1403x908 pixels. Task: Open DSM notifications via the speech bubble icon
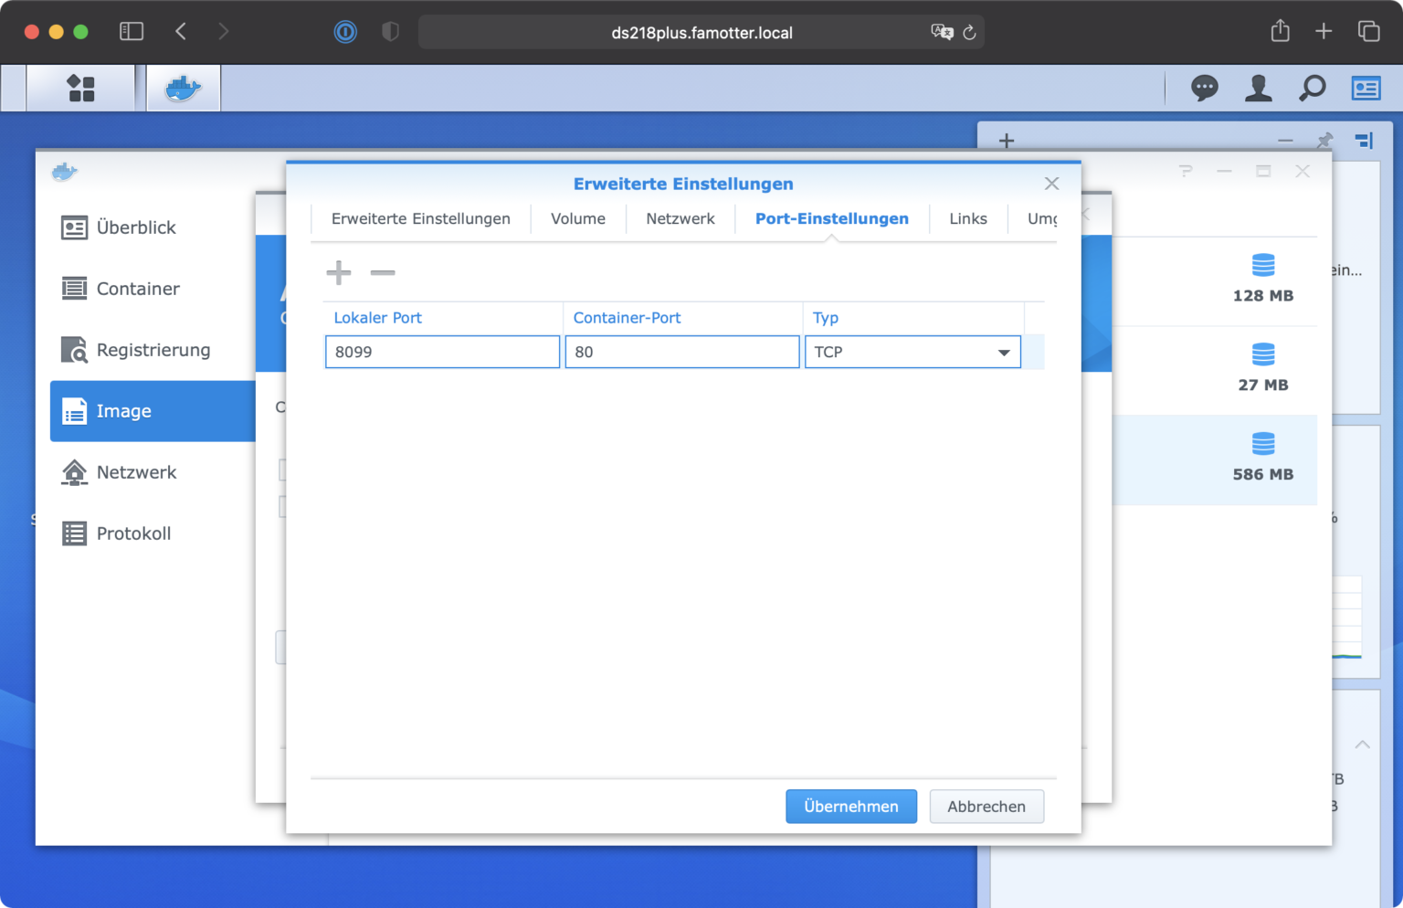click(x=1204, y=88)
